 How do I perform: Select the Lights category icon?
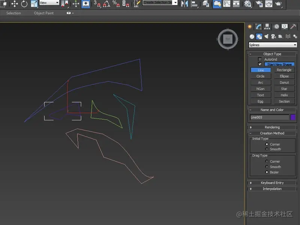point(266,36)
